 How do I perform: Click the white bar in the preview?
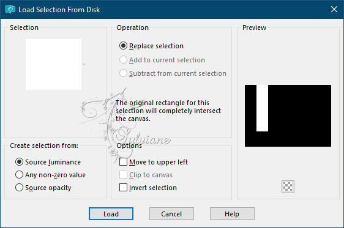pyautogui.click(x=262, y=108)
